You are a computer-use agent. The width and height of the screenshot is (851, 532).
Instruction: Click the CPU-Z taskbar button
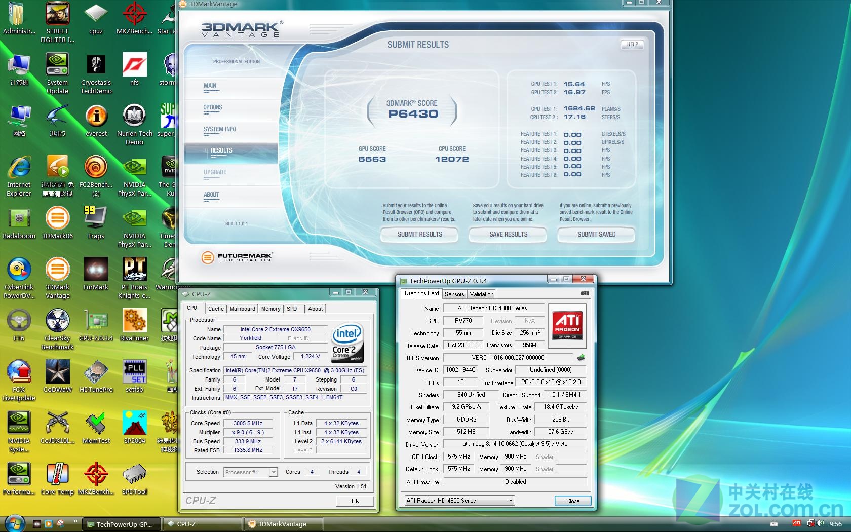tap(203, 524)
